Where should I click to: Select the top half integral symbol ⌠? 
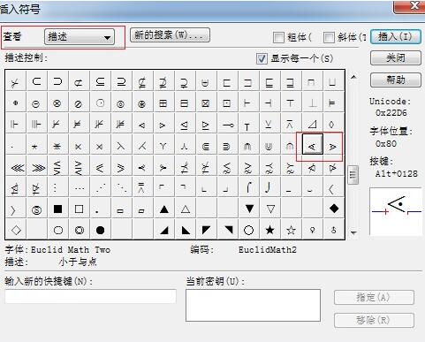pos(249,187)
